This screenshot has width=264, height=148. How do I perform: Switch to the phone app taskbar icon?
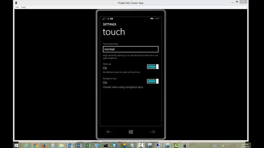point(185,145)
